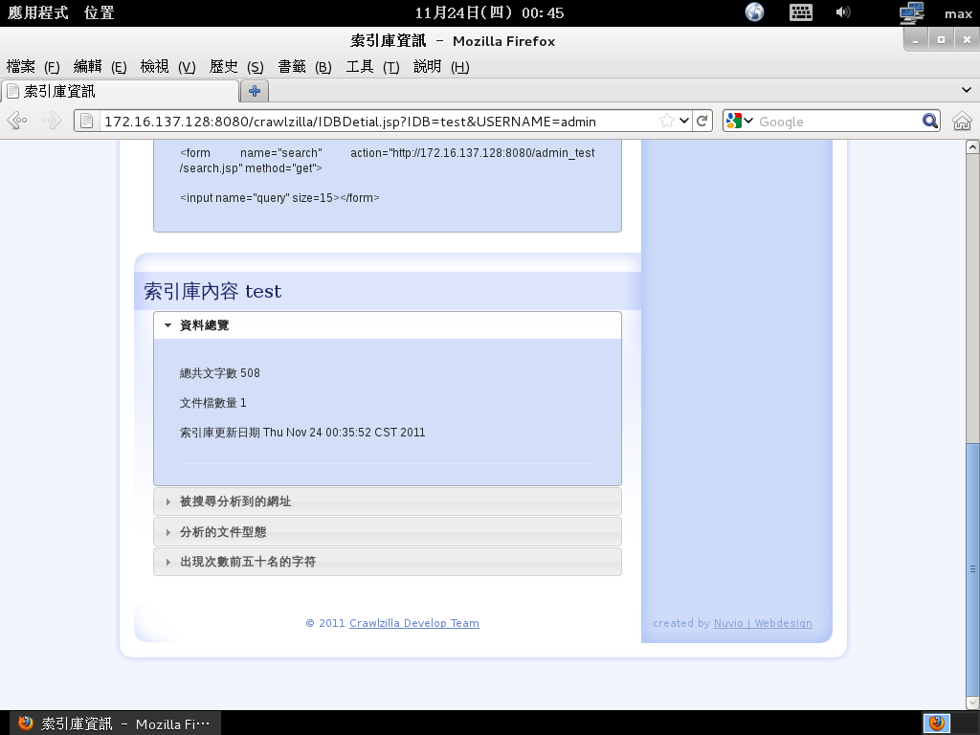
Task: Click the Firefox back arrow button
Action: [x=17, y=122]
